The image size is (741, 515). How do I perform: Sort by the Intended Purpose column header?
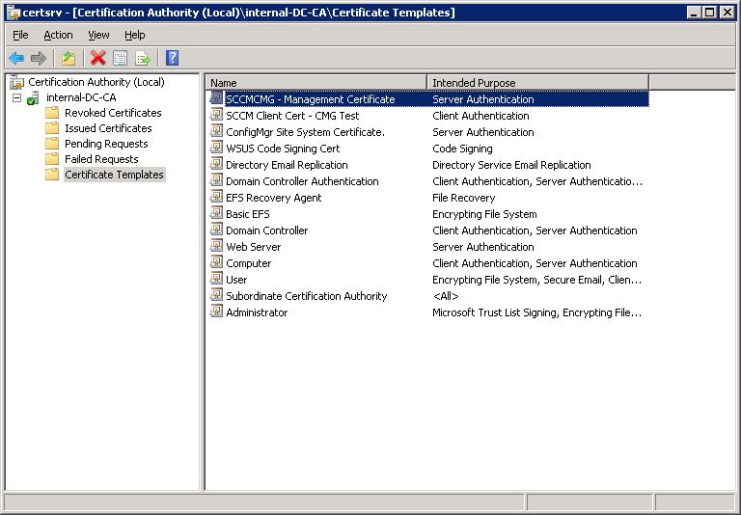(x=537, y=83)
